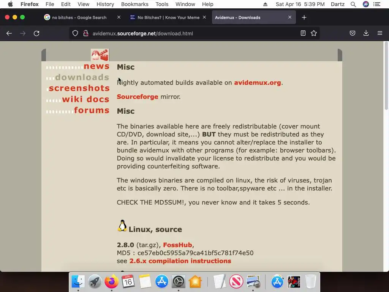The height and width of the screenshot is (292, 389).
Task: Click the Avidemux logo image
Action: pyautogui.click(x=100, y=55)
